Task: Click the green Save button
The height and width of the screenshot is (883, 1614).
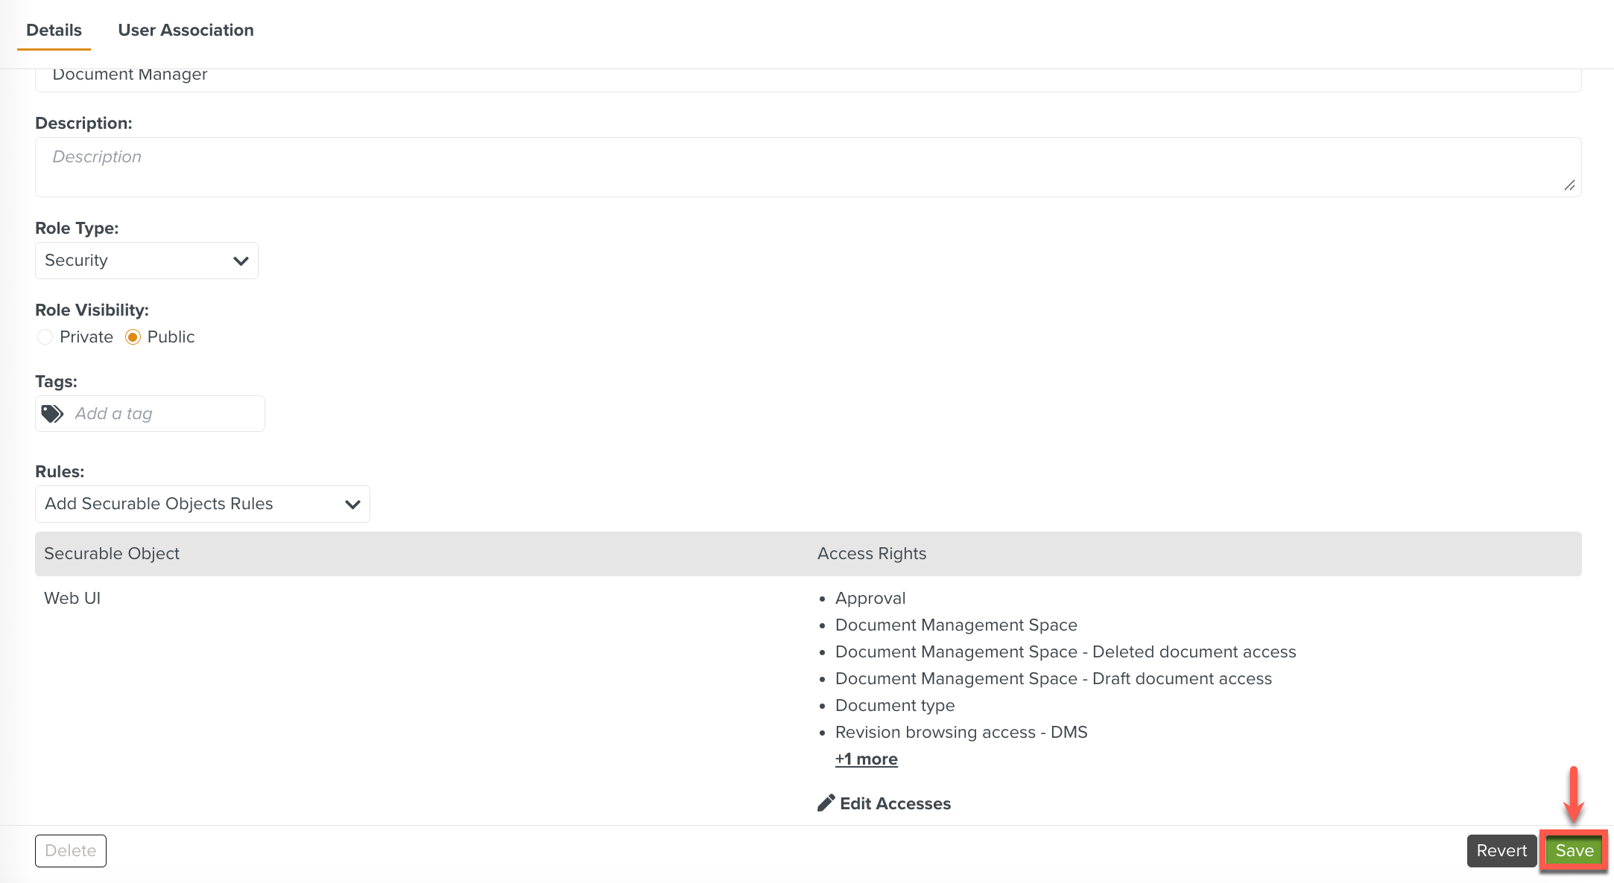Action: [1574, 851]
